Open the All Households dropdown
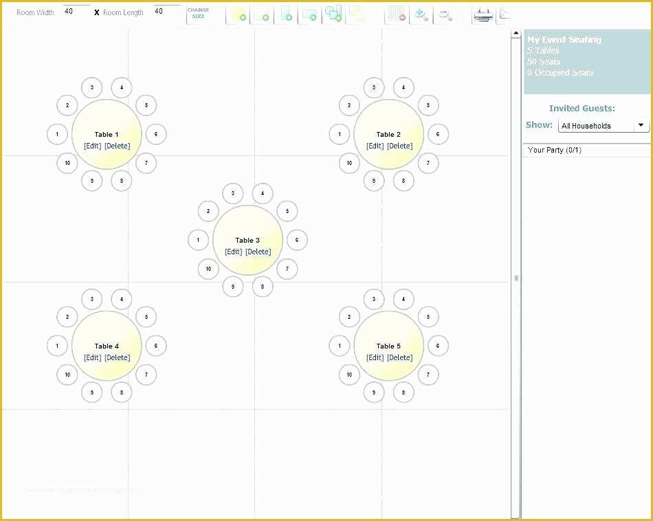653x521 pixels. [604, 125]
